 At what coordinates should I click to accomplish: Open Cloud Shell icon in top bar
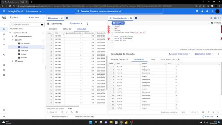tap(197, 11)
